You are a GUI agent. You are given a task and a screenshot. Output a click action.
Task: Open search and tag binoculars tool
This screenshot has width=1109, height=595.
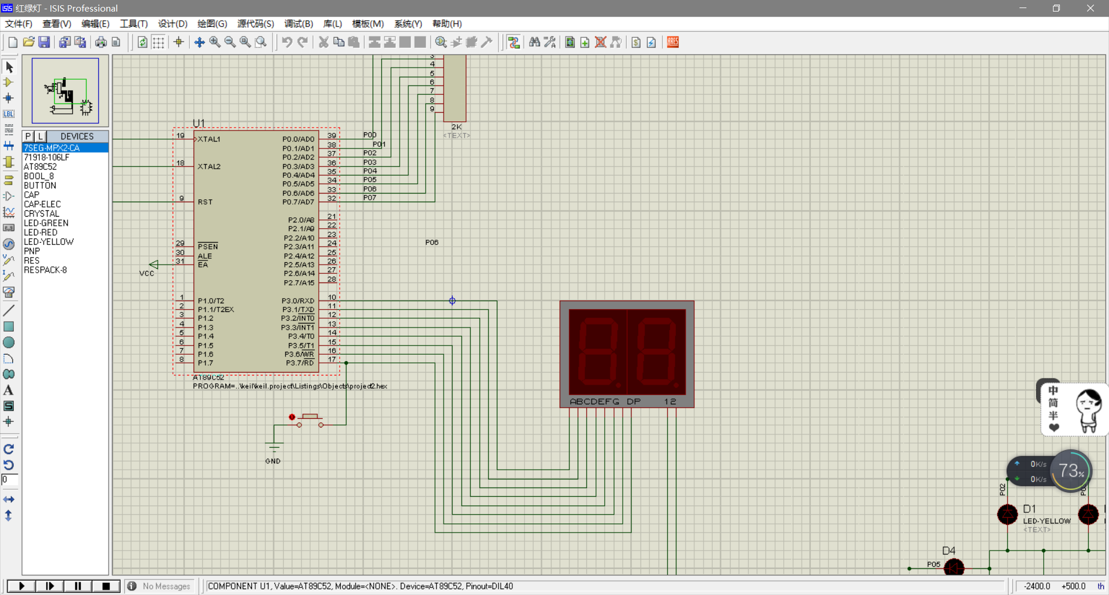534,42
